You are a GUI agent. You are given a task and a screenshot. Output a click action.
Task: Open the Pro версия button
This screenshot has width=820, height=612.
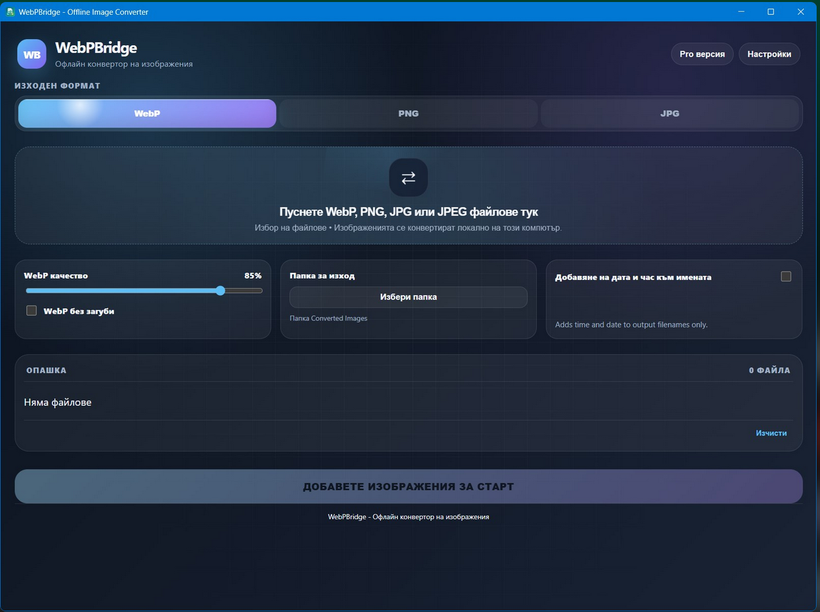(x=702, y=54)
